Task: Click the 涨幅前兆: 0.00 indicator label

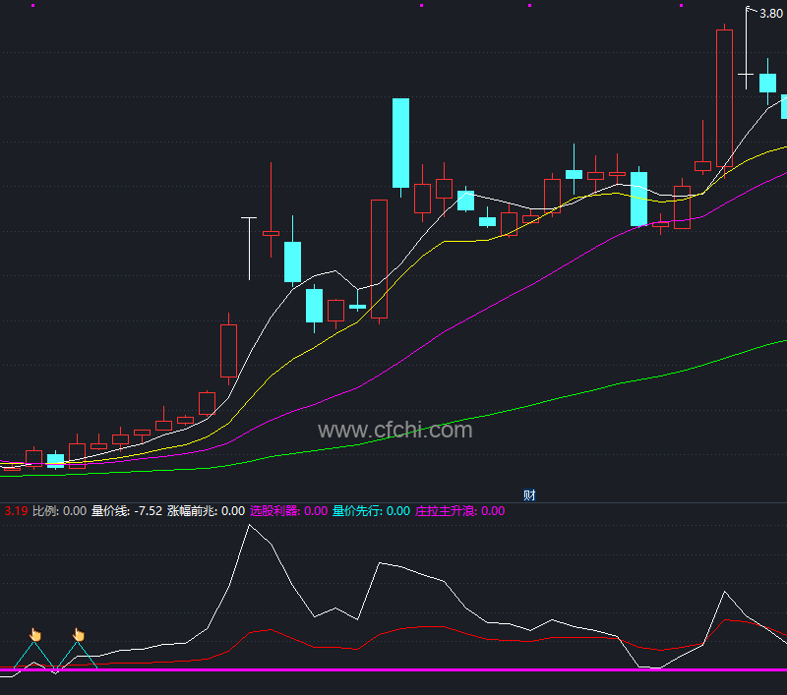Action: click(207, 511)
